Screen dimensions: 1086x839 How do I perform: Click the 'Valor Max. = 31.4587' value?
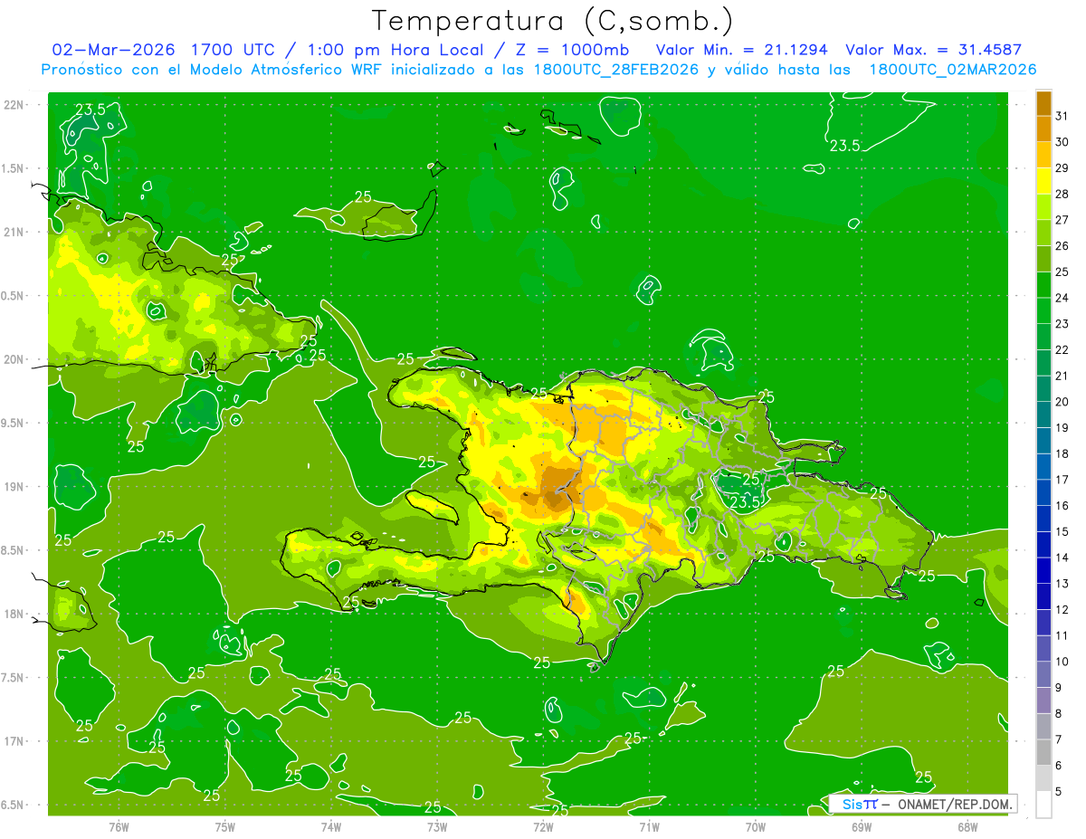pos(934,50)
